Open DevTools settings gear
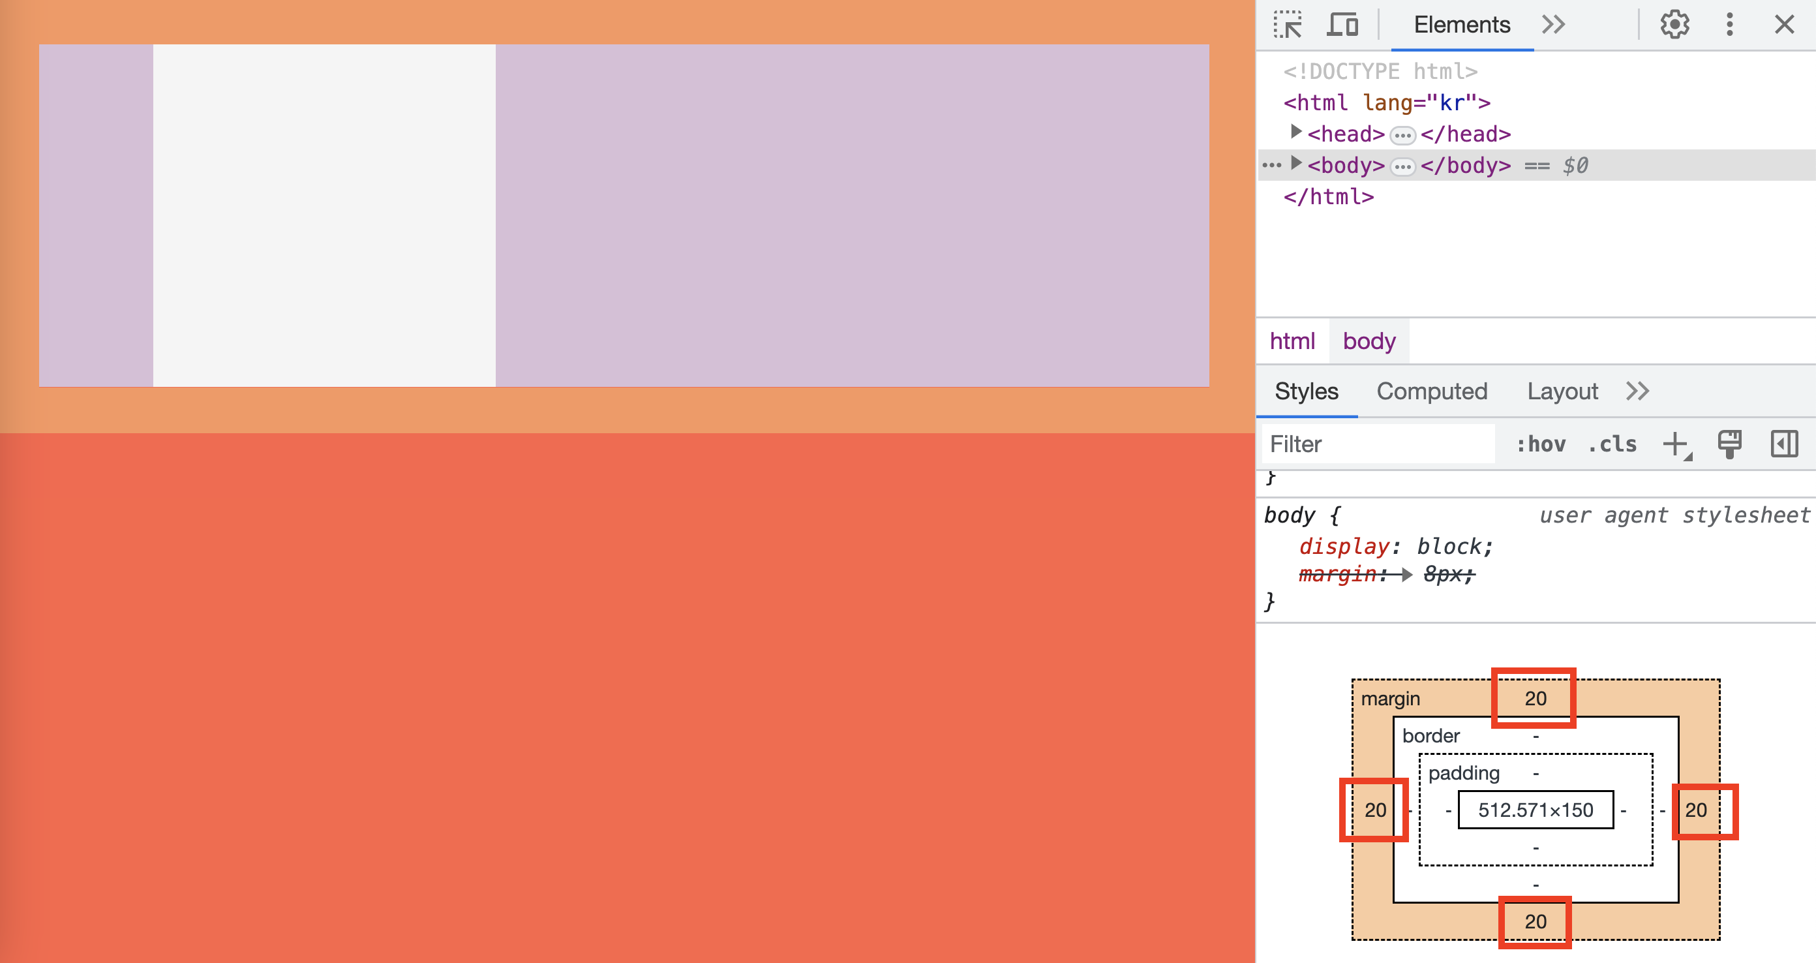This screenshot has width=1816, height=963. 1674,25
